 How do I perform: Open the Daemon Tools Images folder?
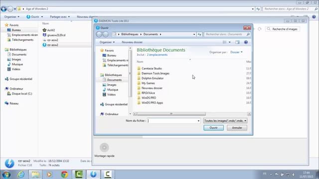[155, 74]
